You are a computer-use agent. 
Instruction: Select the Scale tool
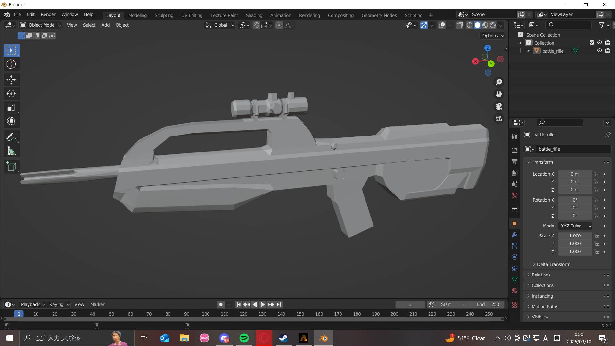tap(11, 107)
